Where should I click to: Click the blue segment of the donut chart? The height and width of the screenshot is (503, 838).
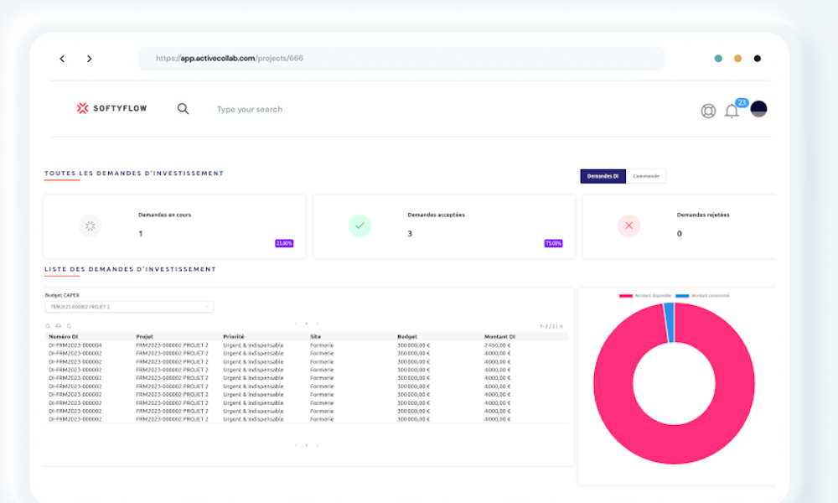(669, 322)
